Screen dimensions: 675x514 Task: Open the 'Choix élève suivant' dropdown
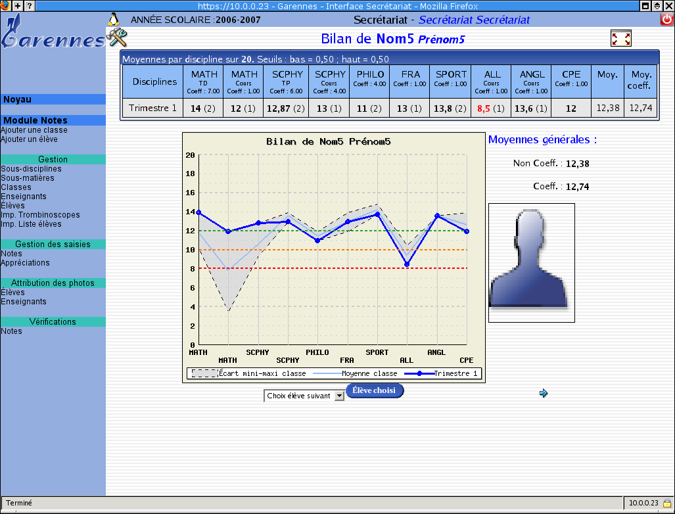(304, 396)
